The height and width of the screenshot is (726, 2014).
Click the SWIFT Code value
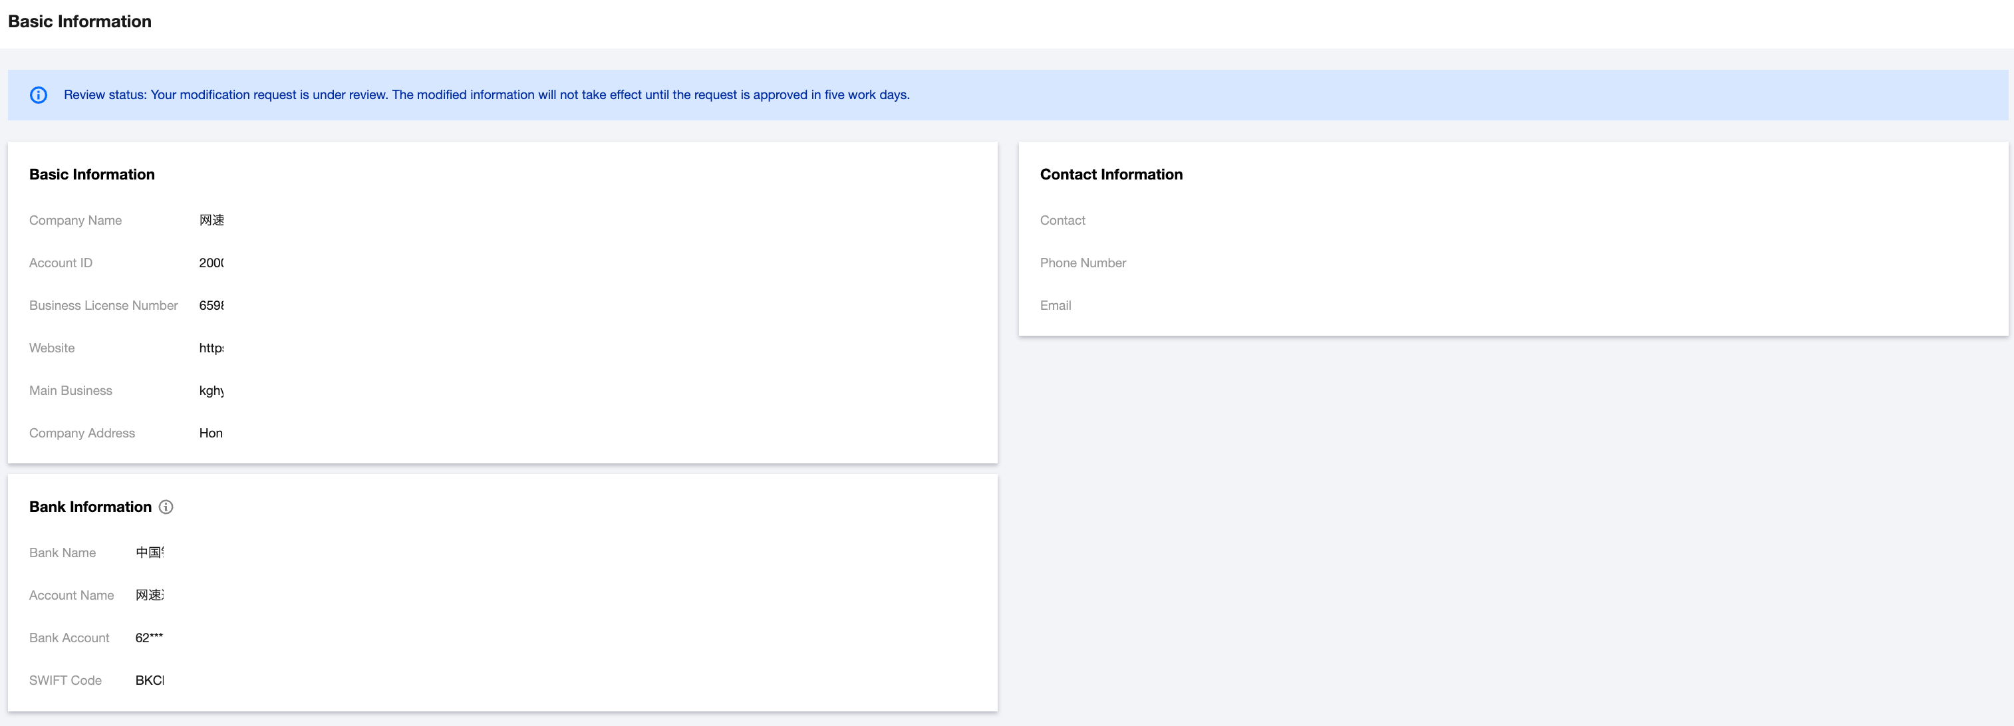pos(150,680)
